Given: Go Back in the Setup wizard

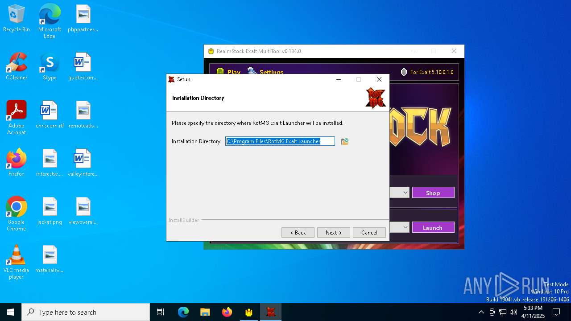Looking at the screenshot, I should point(298,232).
